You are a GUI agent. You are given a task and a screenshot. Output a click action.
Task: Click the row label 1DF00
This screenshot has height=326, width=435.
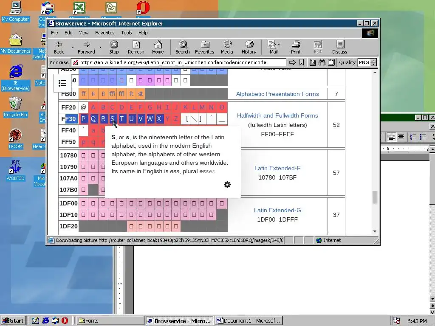pyautogui.click(x=68, y=203)
